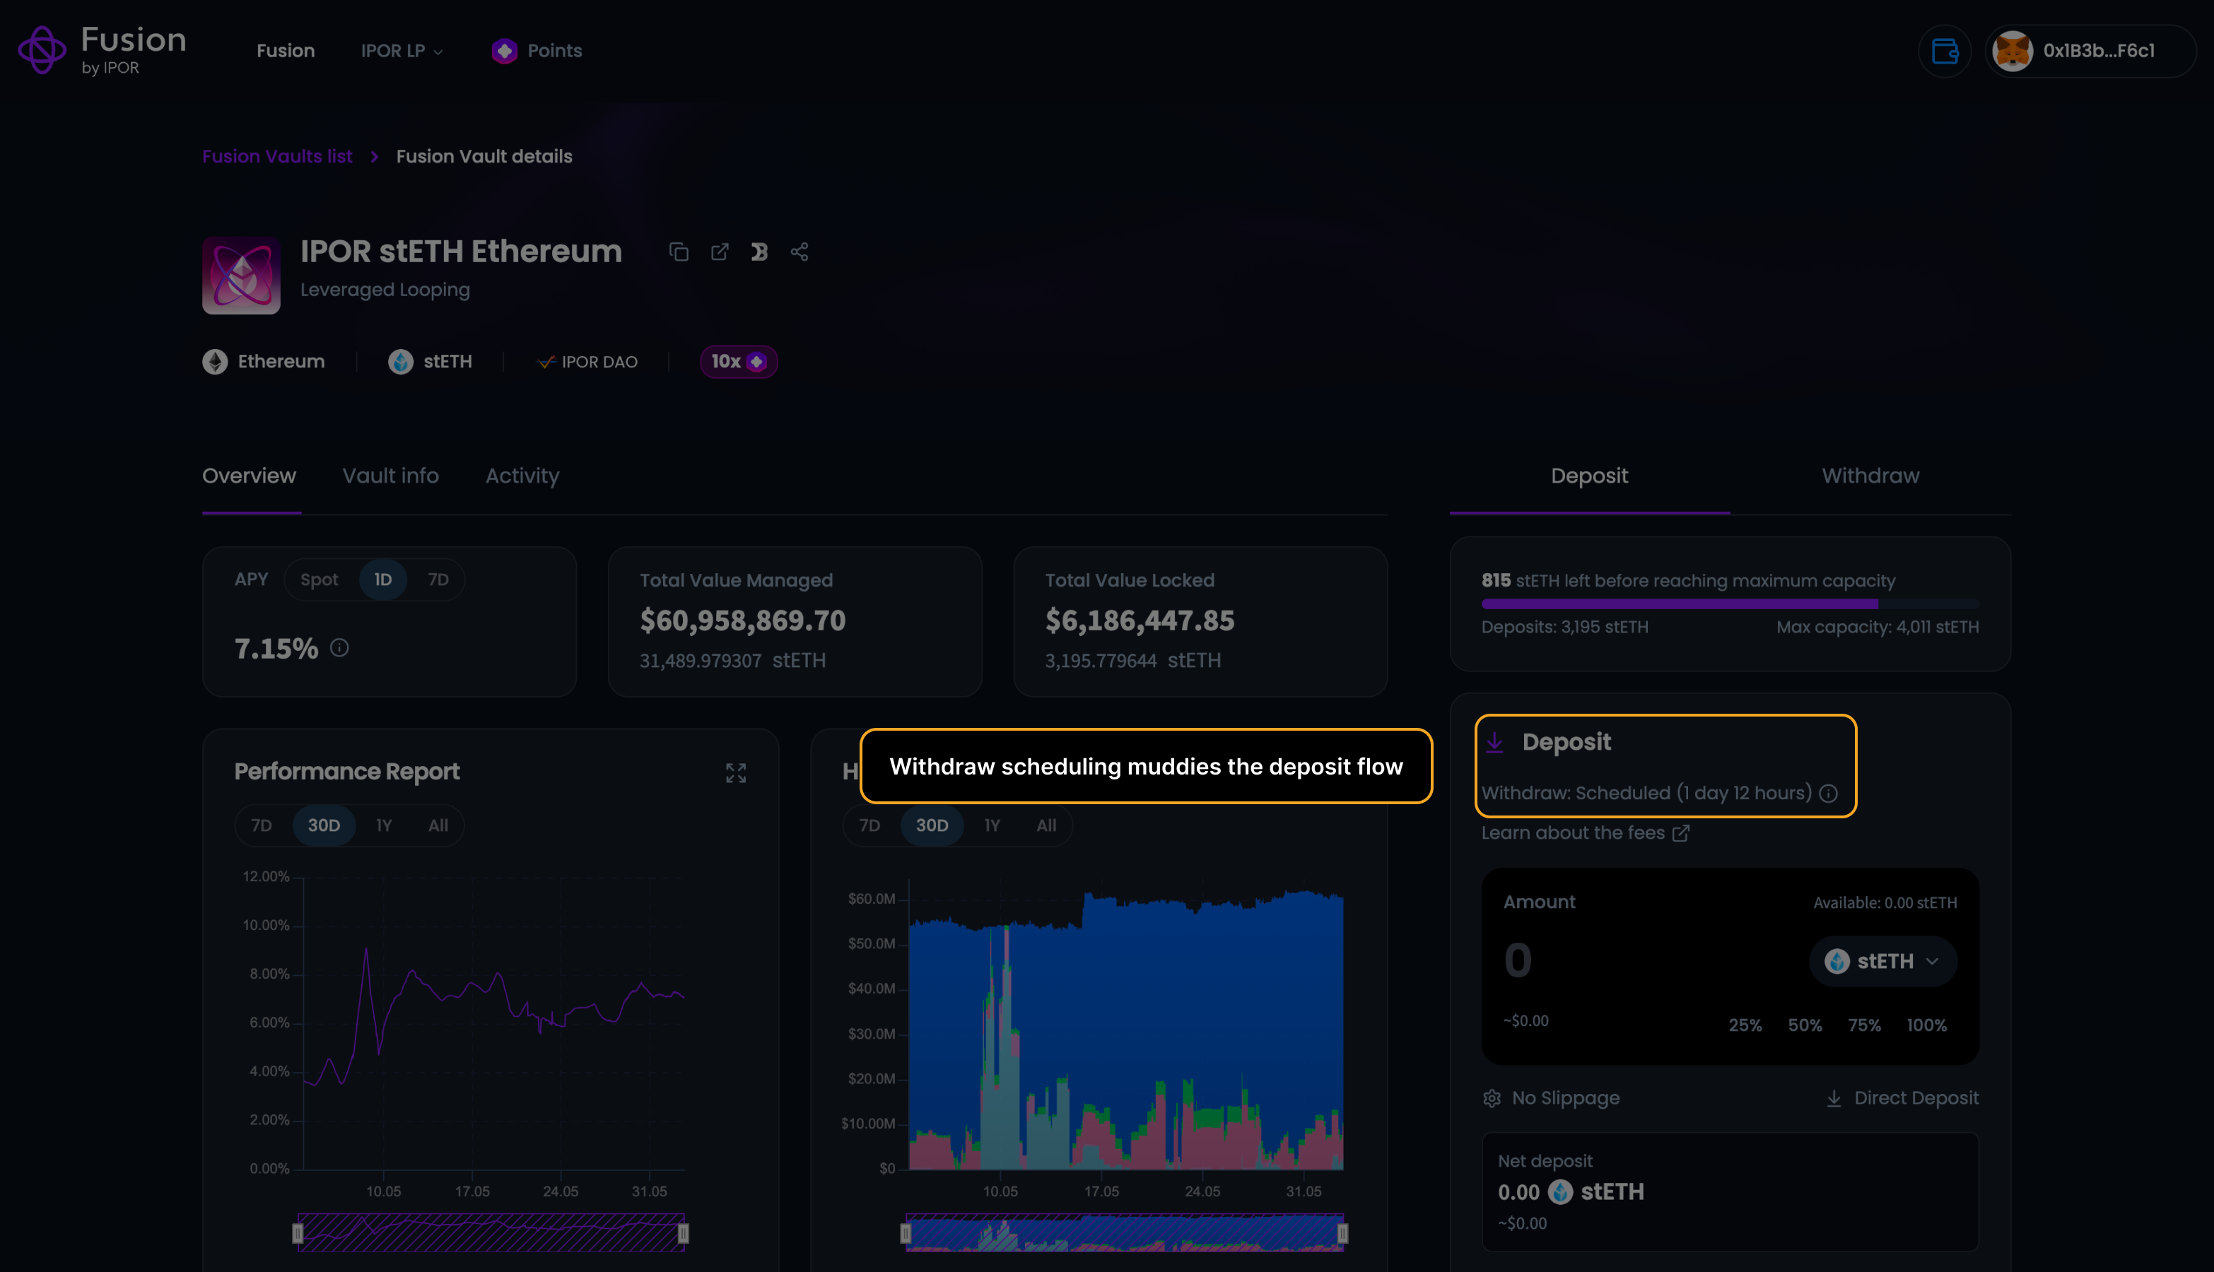Go back to Fusion Vaults list

tap(277, 156)
